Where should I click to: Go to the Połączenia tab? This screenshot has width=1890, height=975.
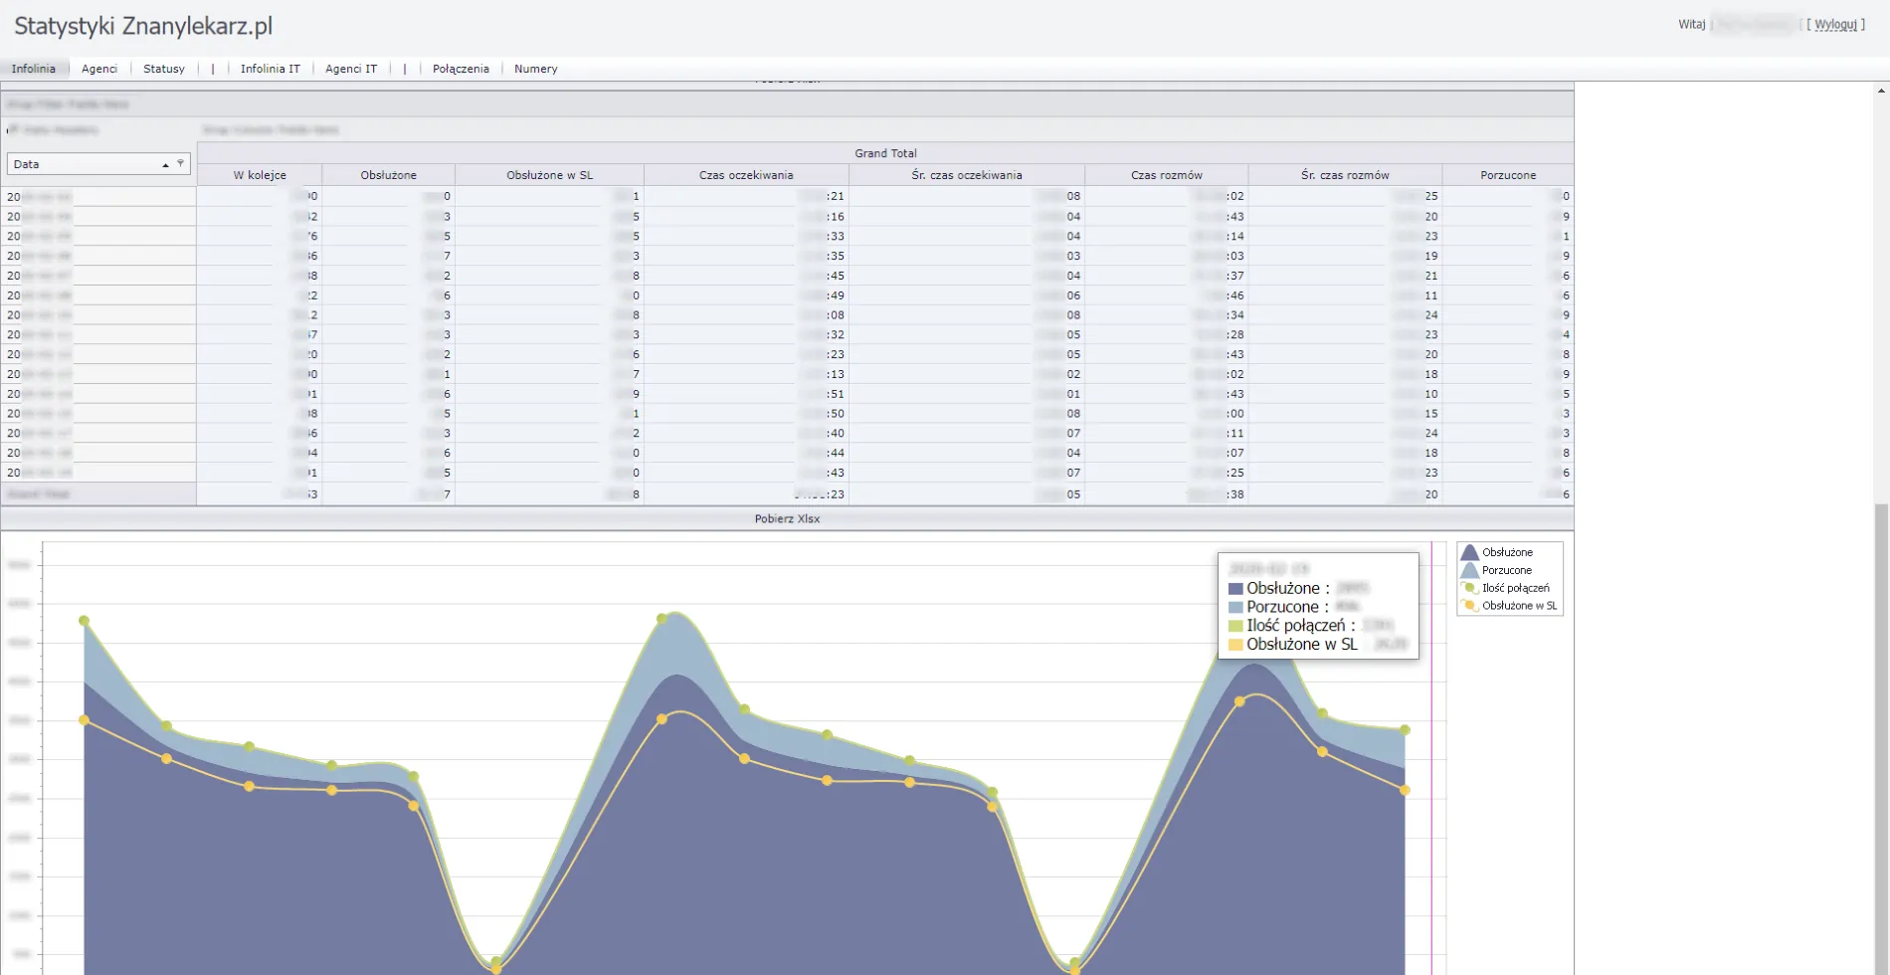coord(461,69)
